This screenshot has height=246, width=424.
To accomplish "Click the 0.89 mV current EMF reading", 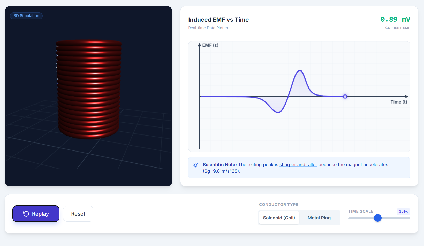I will click(395, 19).
